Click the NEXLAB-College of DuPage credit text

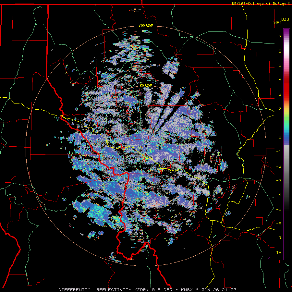tap(260, 4)
